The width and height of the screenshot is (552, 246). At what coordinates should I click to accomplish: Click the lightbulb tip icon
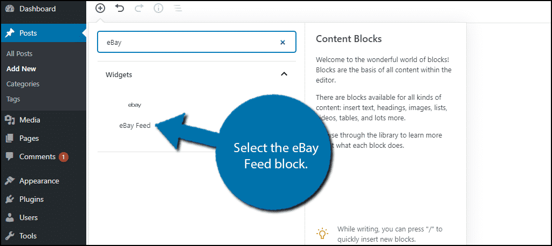322,234
